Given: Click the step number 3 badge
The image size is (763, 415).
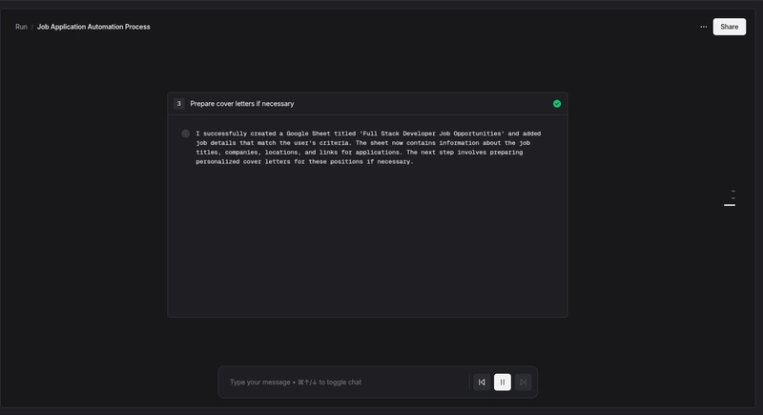Looking at the screenshot, I should [x=179, y=104].
